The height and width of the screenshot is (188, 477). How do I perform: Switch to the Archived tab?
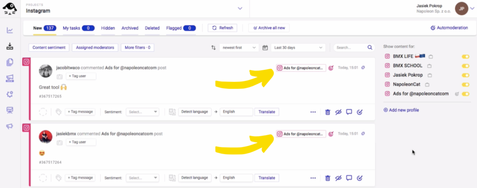(130, 28)
